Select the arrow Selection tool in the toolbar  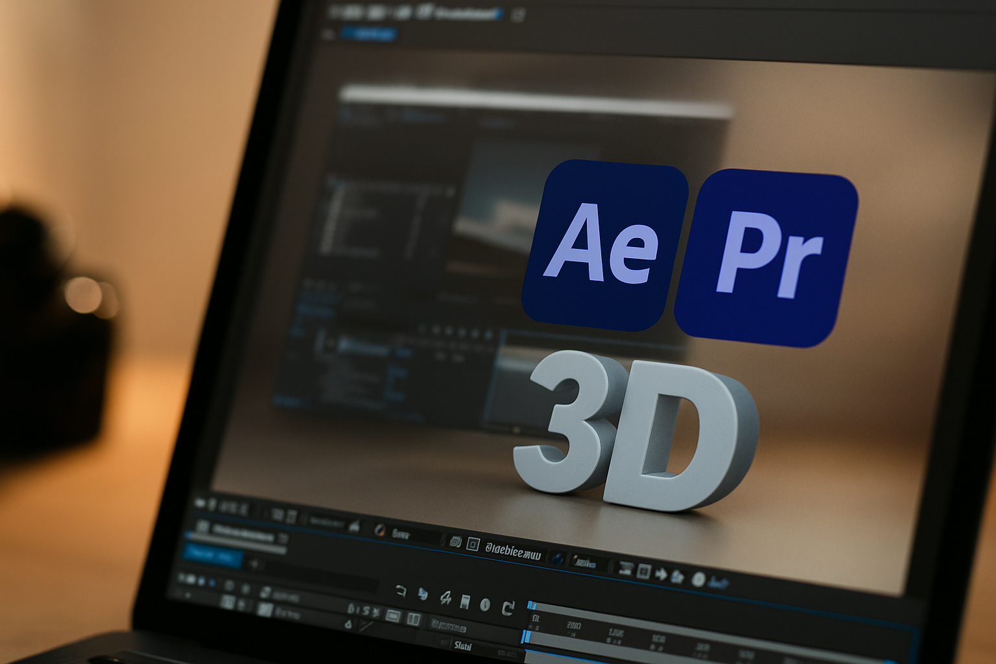[422, 593]
